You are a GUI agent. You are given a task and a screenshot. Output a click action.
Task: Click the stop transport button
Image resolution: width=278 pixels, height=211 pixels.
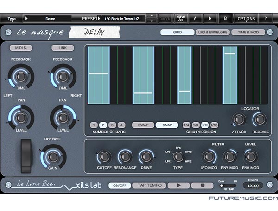(x=202, y=185)
